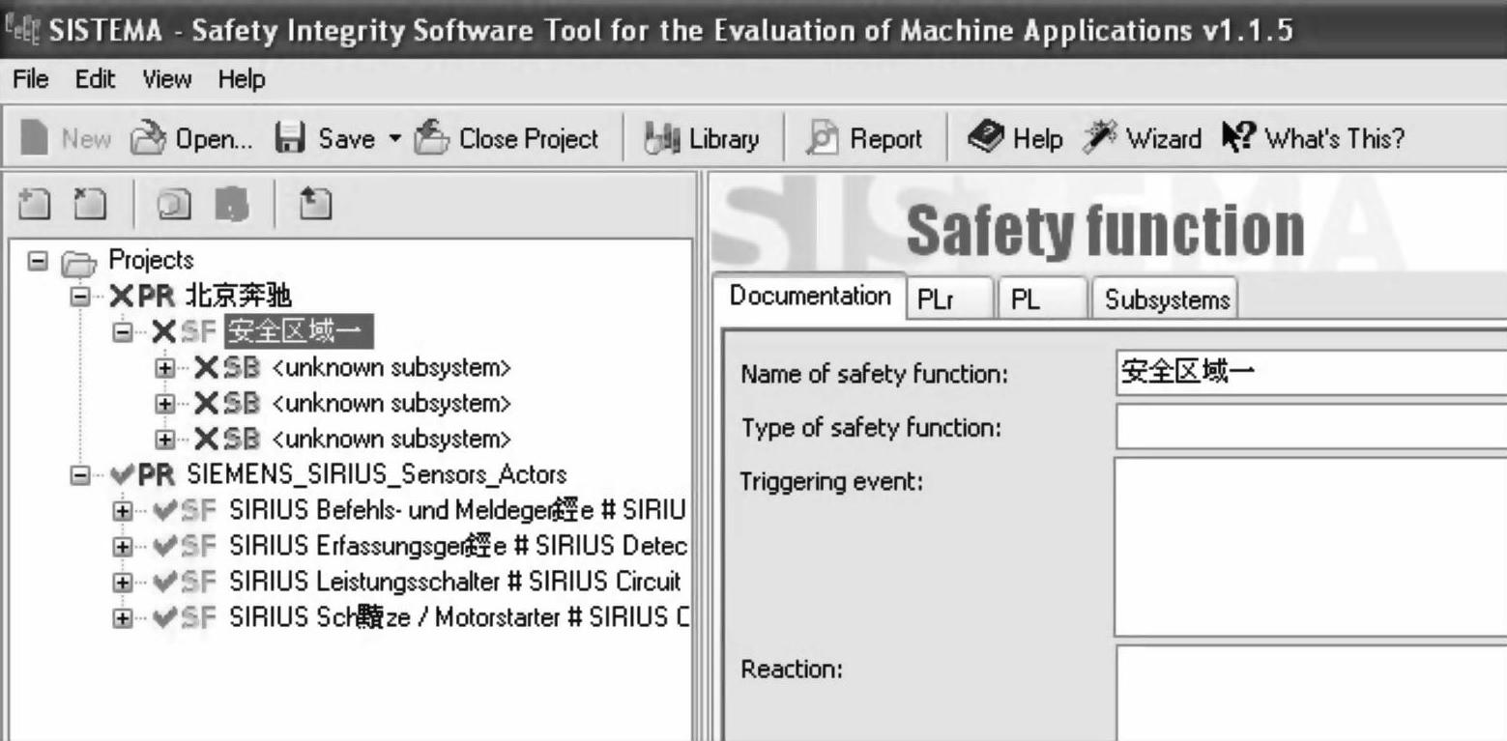The width and height of the screenshot is (1507, 741).
Task: Open the View menu
Action: (167, 79)
